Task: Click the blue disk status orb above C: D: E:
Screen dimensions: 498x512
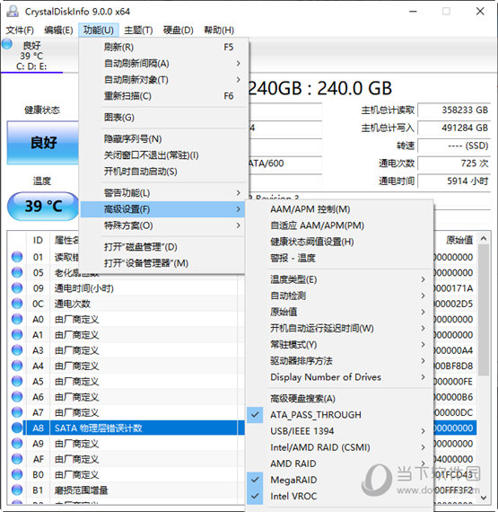Action: pos(7,44)
